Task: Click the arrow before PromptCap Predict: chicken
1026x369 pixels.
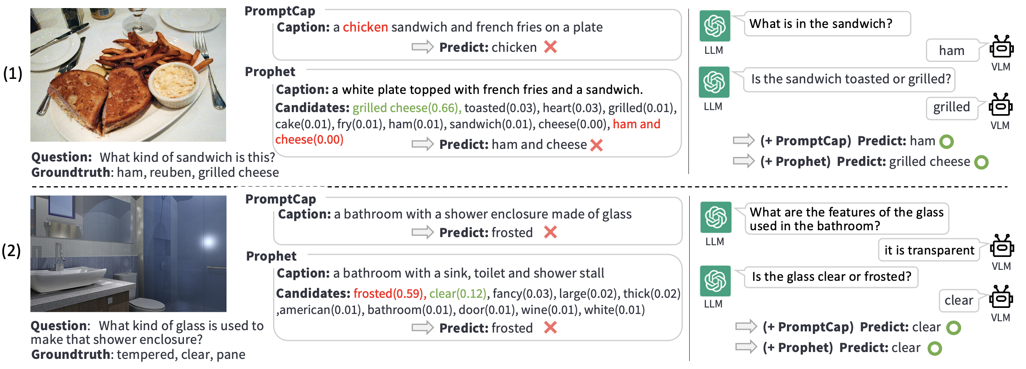Action: click(423, 47)
